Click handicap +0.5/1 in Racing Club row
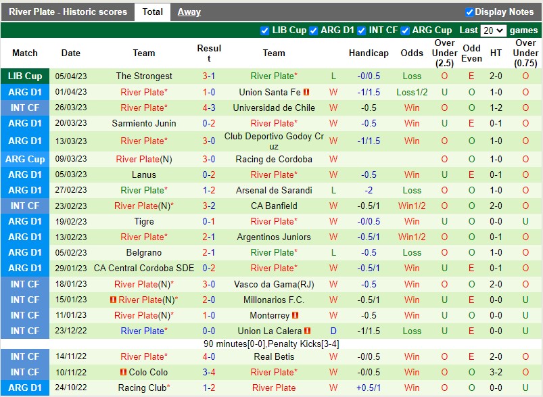Screen dimensions: 543x397 pyautogui.click(x=369, y=388)
